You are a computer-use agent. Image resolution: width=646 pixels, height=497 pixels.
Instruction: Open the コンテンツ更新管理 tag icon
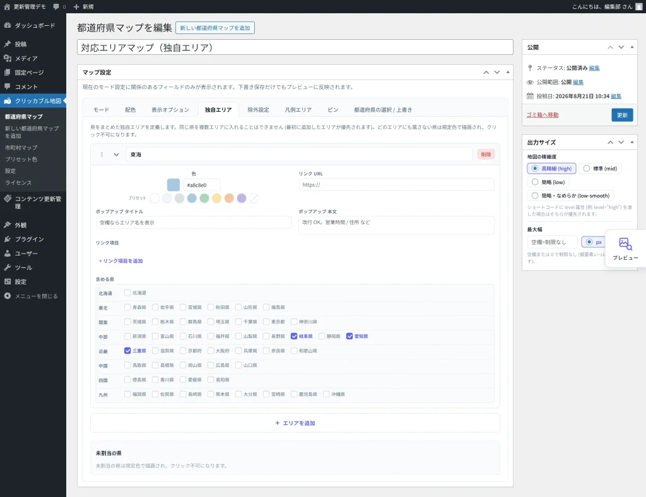(x=8, y=199)
